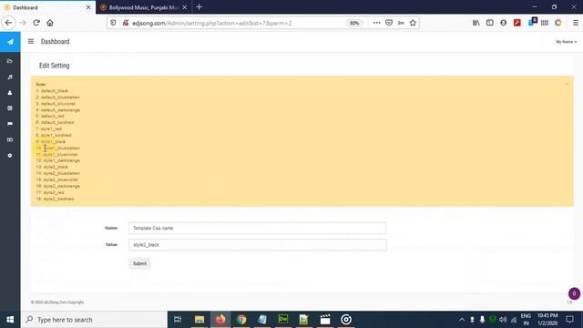The image size is (583, 328).
Task: Toggle the Firefox sidebar view icon
Action: (490, 23)
